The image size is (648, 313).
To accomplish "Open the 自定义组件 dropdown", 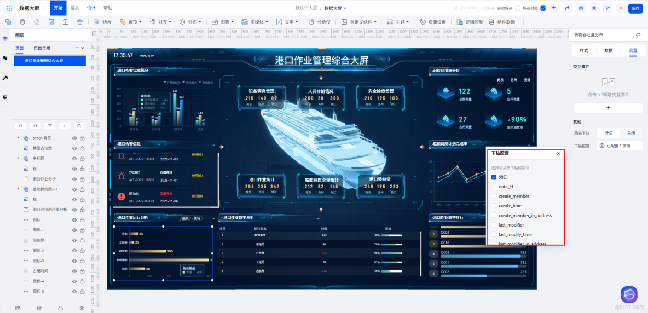I will 359,22.
